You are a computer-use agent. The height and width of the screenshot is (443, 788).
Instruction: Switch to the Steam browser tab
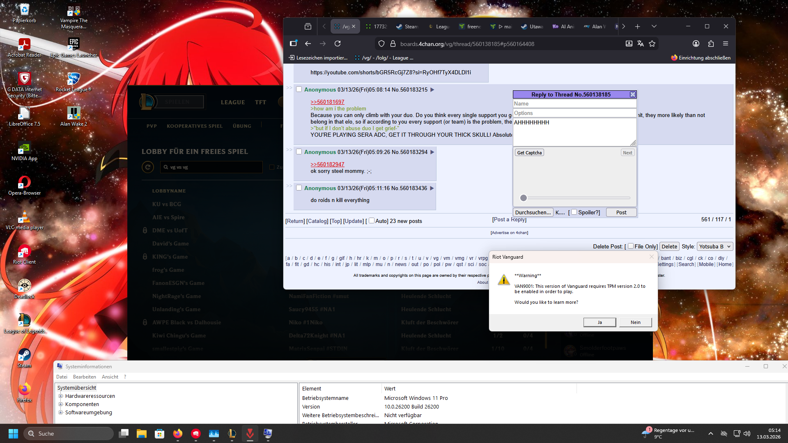(408, 26)
